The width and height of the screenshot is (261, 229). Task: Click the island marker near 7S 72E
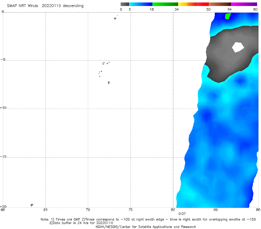point(109,82)
